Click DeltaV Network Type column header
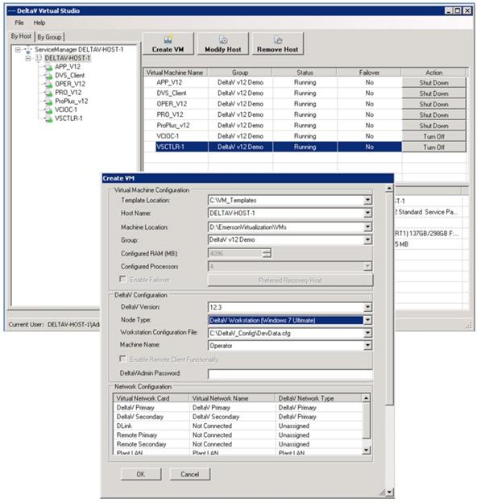The image size is (481, 503). pyautogui.click(x=318, y=398)
